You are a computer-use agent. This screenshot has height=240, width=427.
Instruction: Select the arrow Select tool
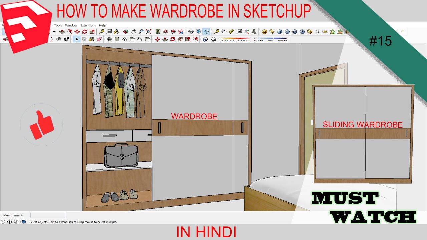click(x=77, y=39)
